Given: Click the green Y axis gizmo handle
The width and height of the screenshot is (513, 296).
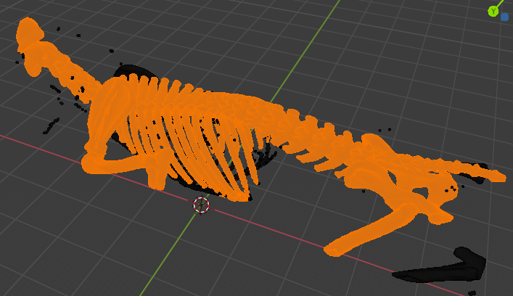Looking at the screenshot, I should 493,12.
